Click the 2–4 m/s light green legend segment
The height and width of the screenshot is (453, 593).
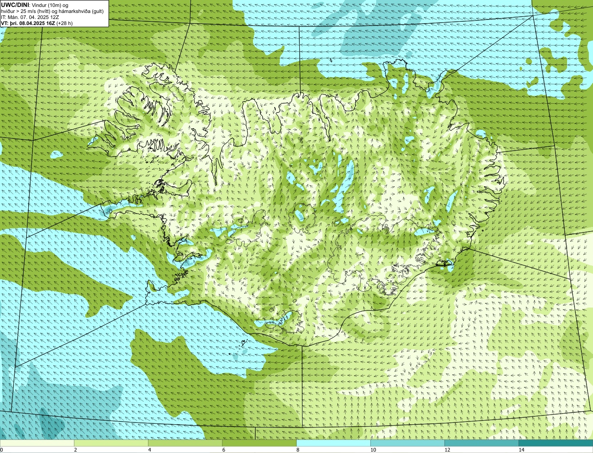[111, 443]
